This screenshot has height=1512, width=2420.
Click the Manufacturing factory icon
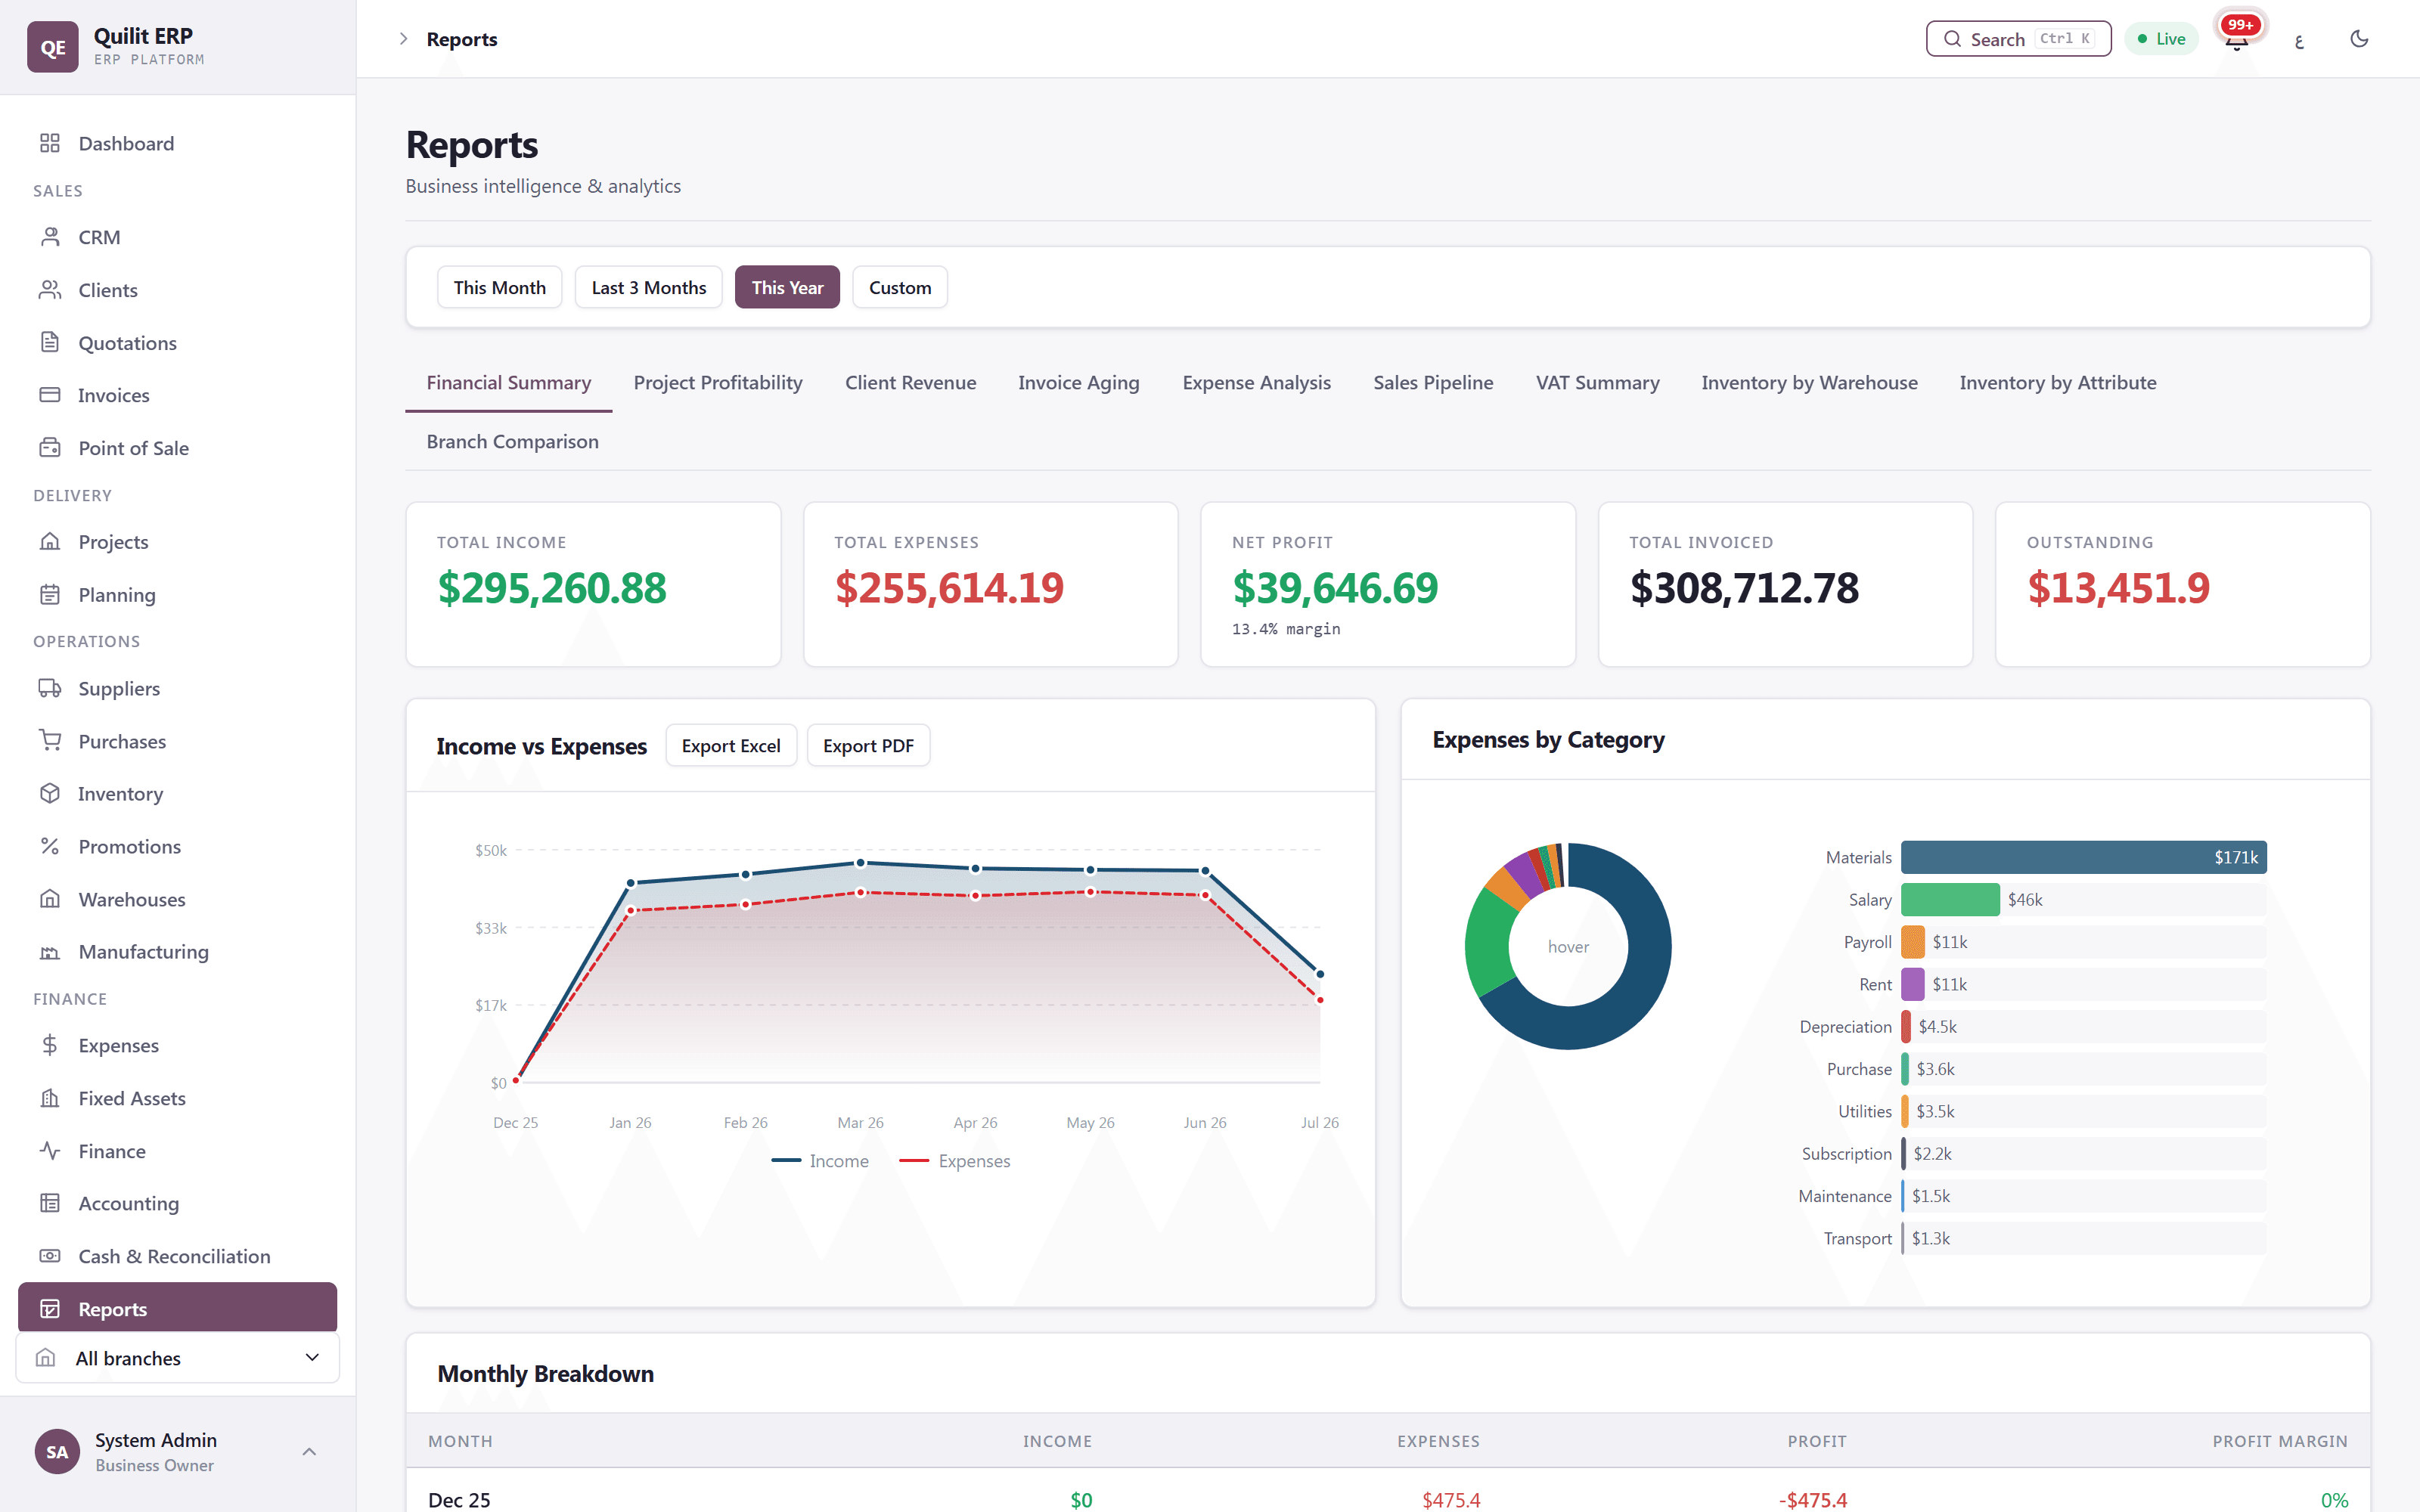[50, 952]
